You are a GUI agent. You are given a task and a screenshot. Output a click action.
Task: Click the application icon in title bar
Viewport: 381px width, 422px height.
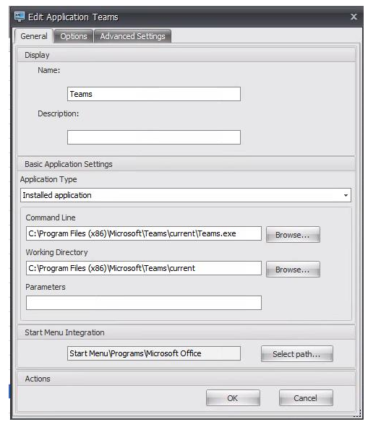(x=20, y=17)
